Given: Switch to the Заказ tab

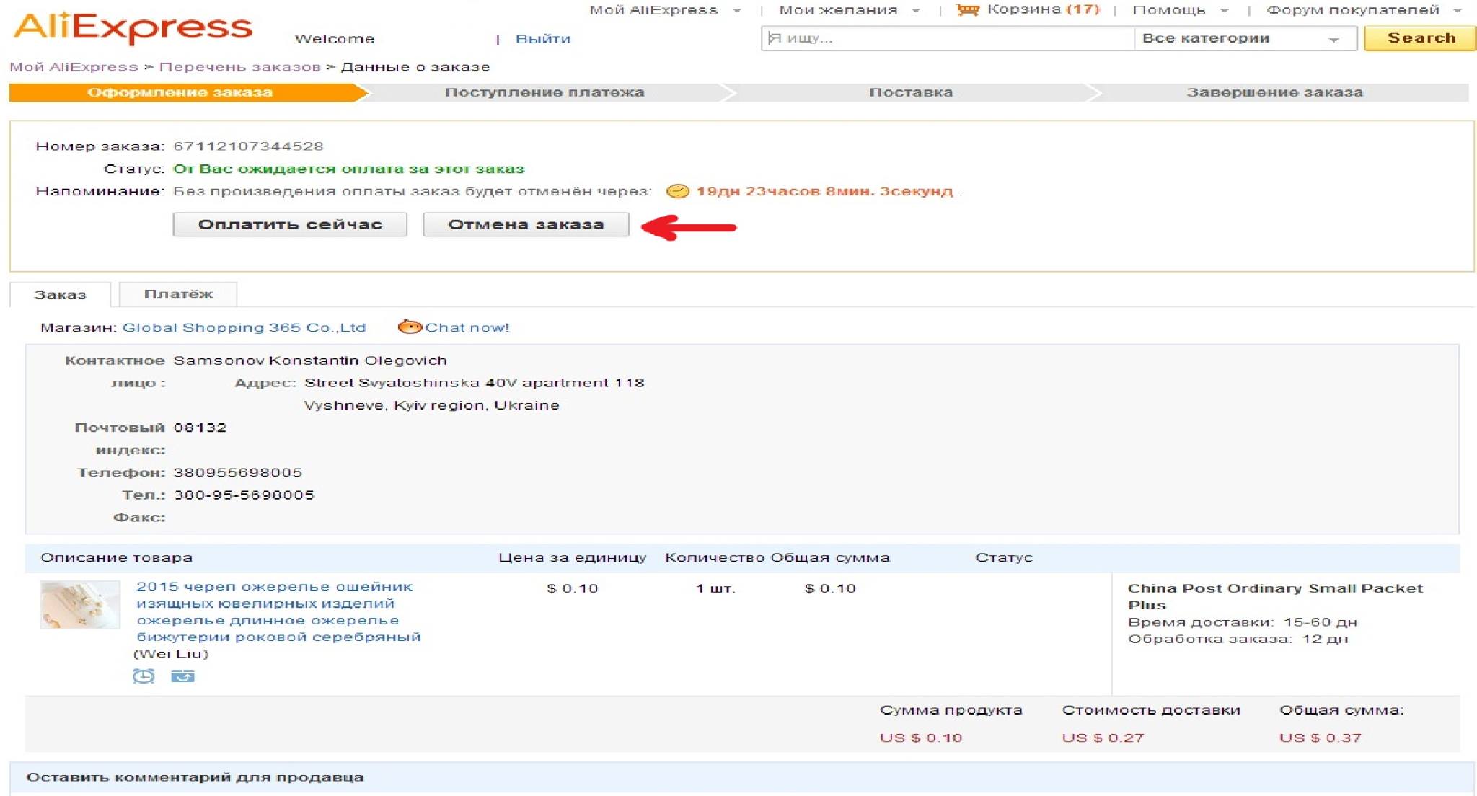Looking at the screenshot, I should coord(61,294).
